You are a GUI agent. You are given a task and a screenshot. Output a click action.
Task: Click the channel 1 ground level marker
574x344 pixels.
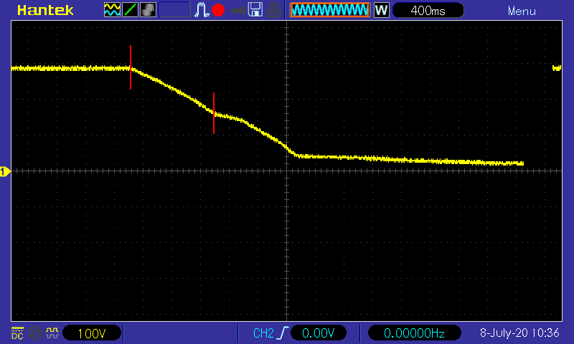point(5,171)
